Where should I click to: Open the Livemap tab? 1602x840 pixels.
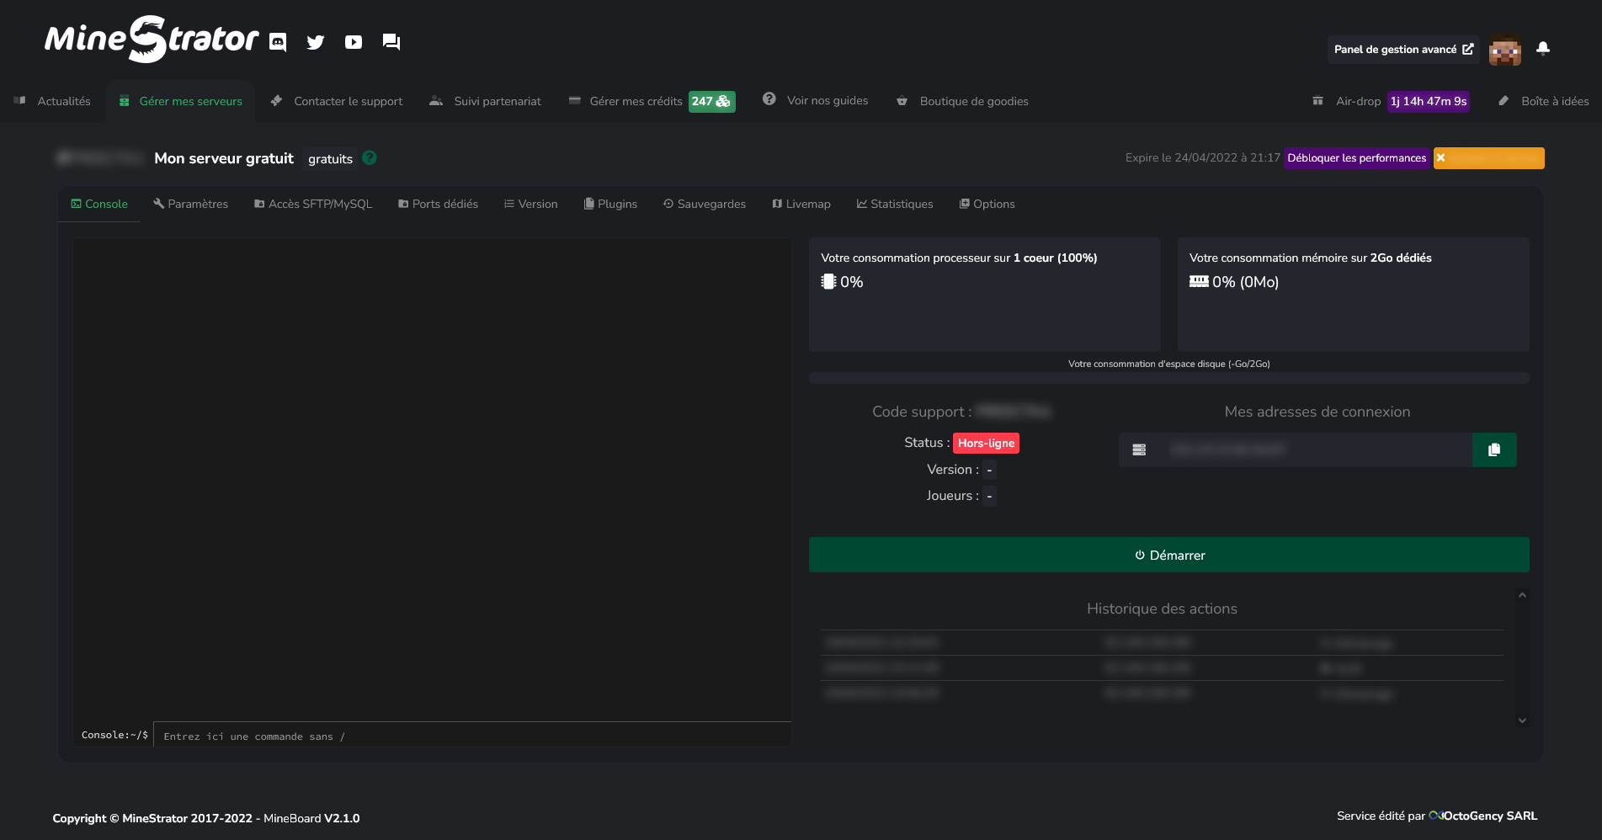coord(801,204)
